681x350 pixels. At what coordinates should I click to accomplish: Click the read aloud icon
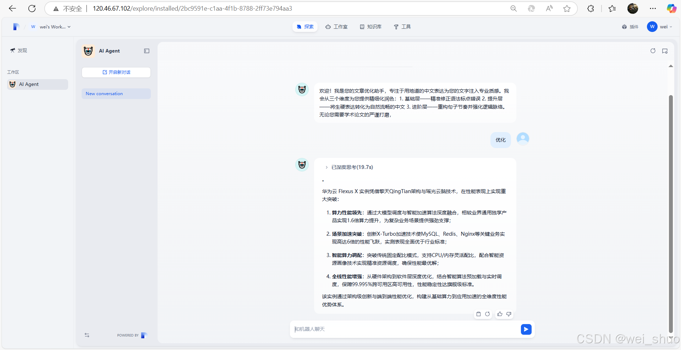click(x=549, y=9)
